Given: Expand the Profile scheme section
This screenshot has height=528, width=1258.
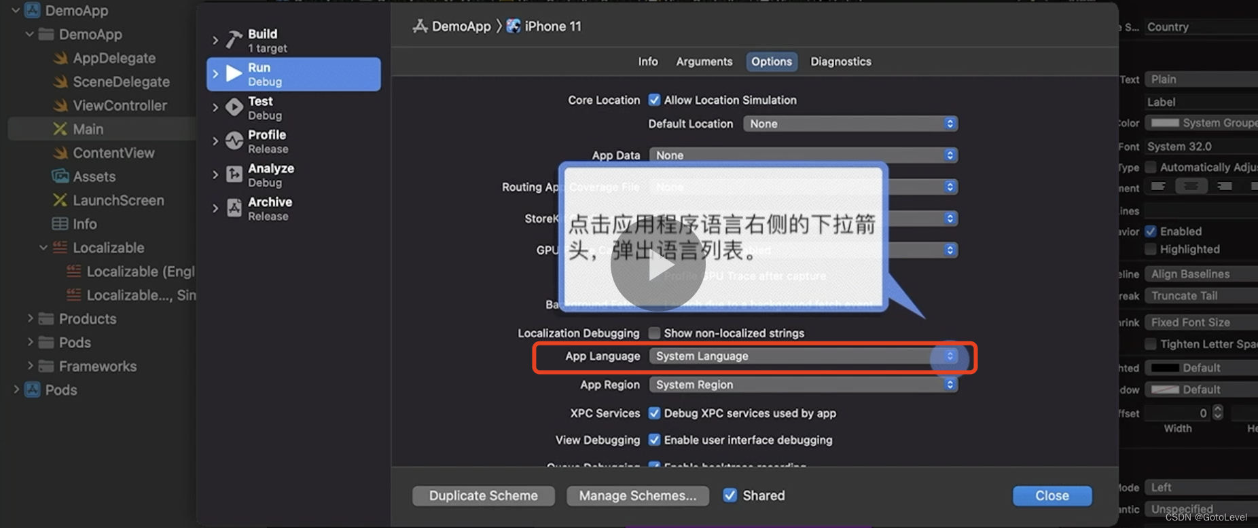Looking at the screenshot, I should pyautogui.click(x=215, y=141).
